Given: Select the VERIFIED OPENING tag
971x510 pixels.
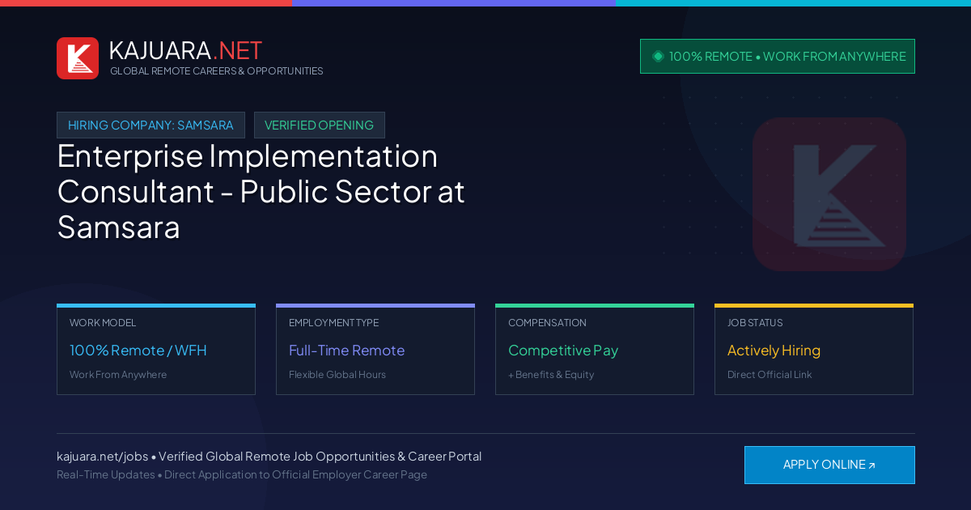Looking at the screenshot, I should tap(320, 125).
